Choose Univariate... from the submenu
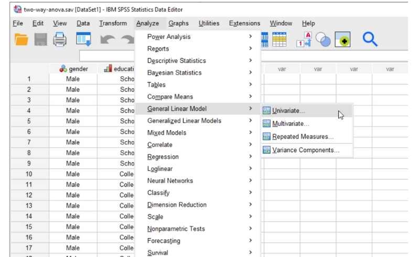 (x=307, y=111)
